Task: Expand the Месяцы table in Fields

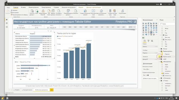Action: [160, 49]
